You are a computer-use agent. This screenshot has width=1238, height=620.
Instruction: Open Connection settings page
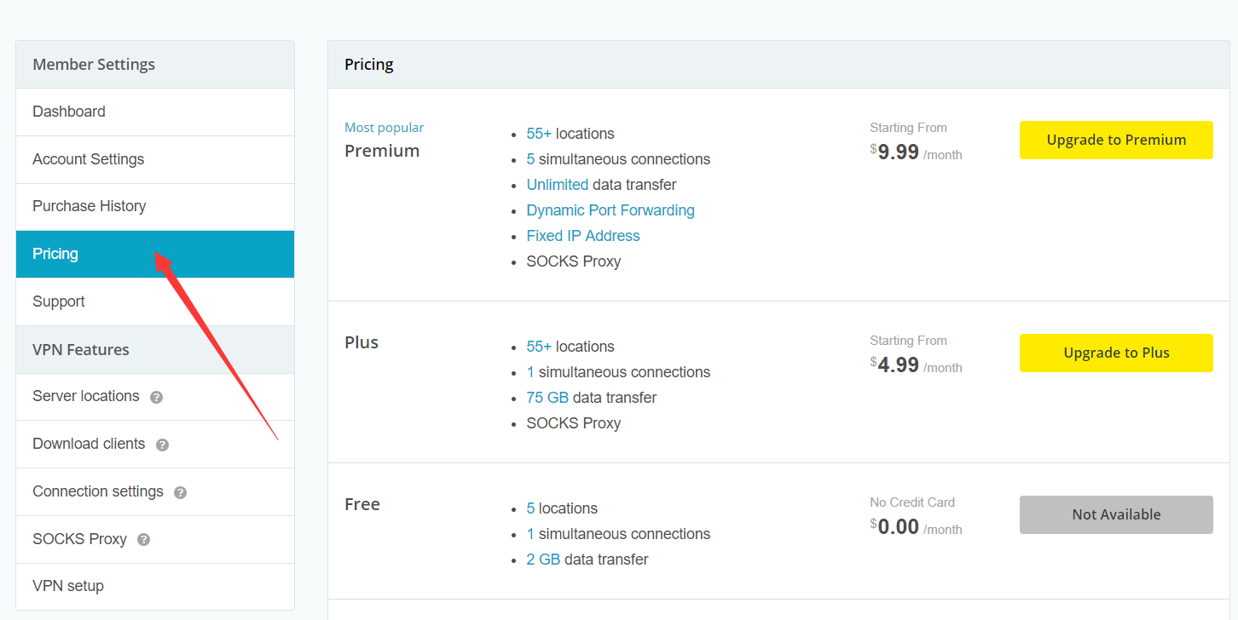coord(97,491)
